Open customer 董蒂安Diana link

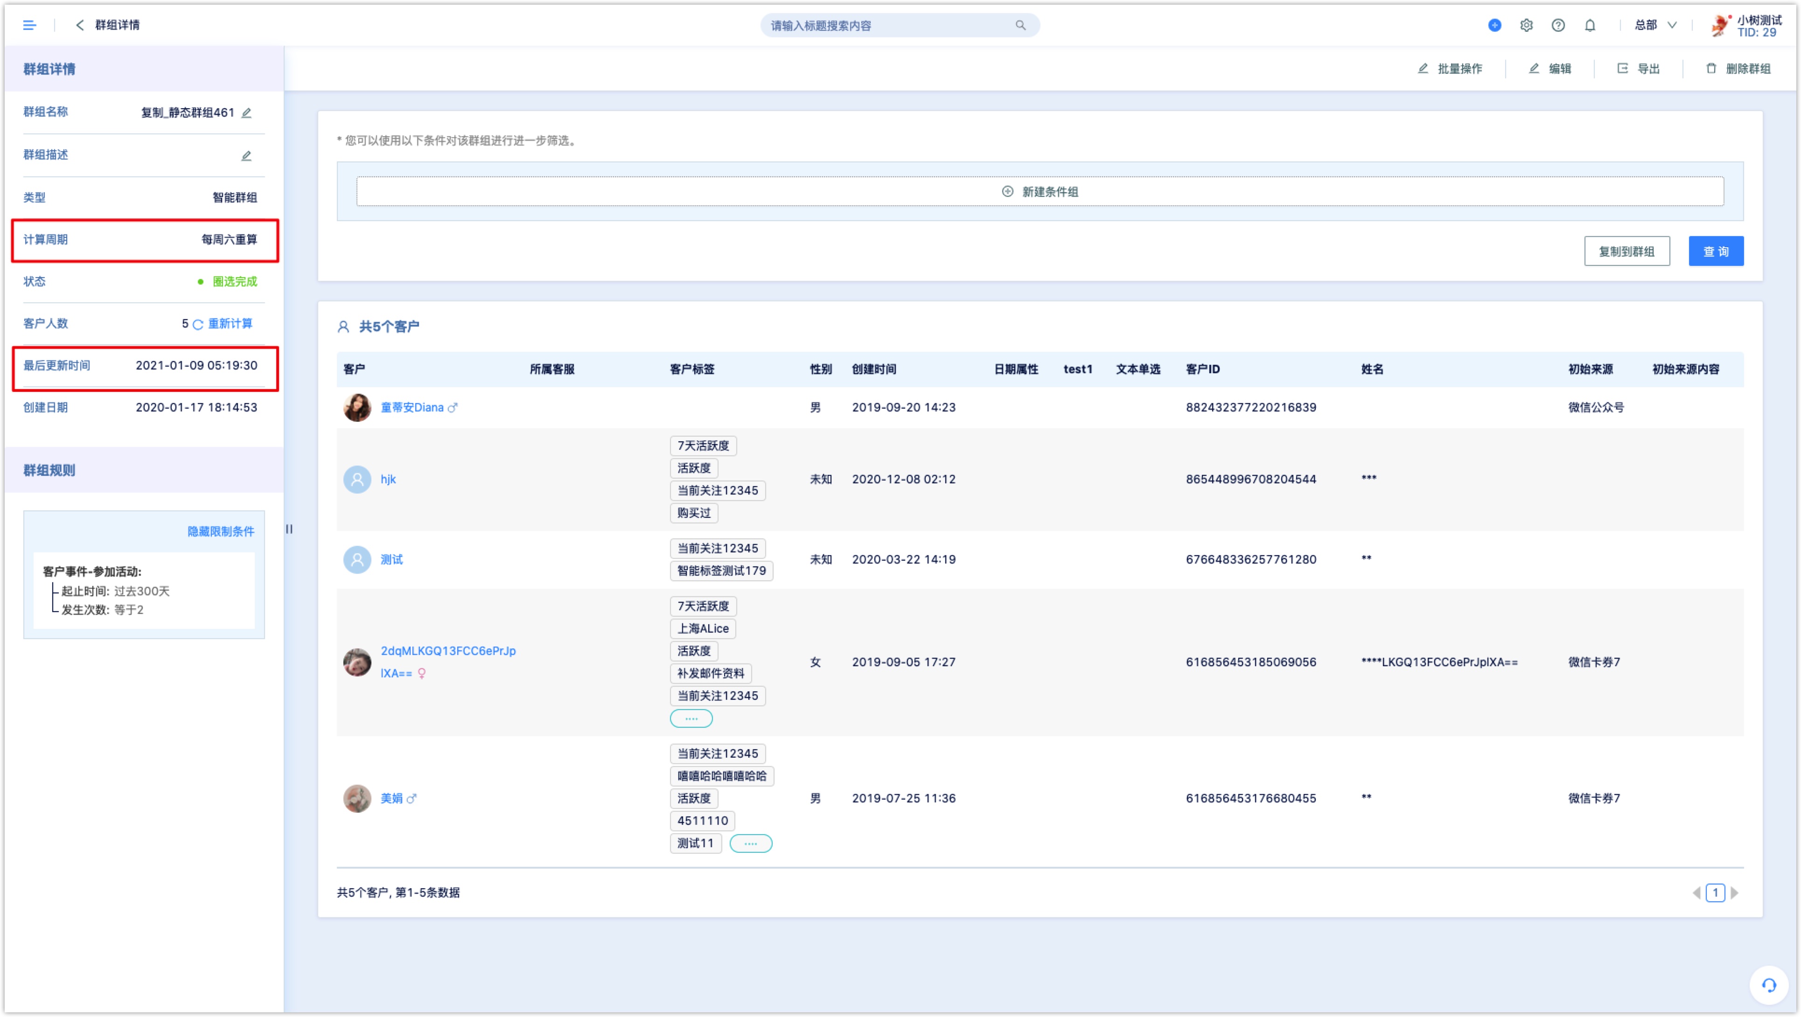(411, 407)
